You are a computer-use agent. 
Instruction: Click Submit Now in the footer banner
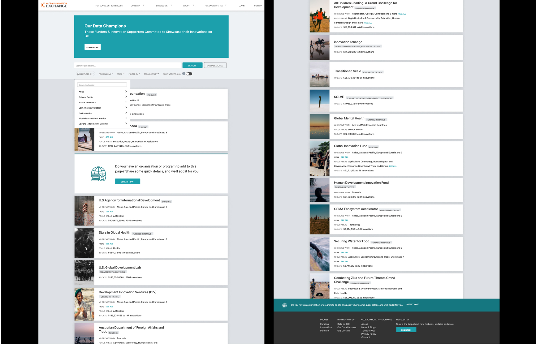[x=412, y=304]
